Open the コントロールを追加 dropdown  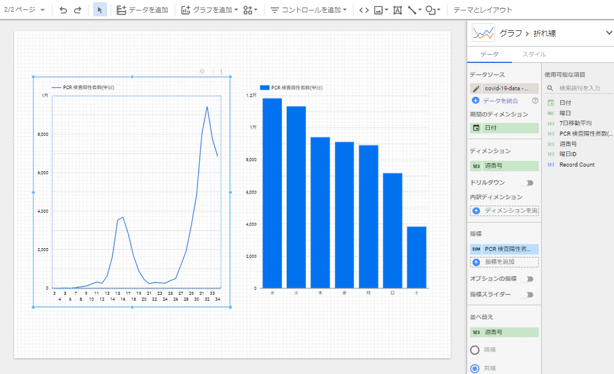point(309,10)
